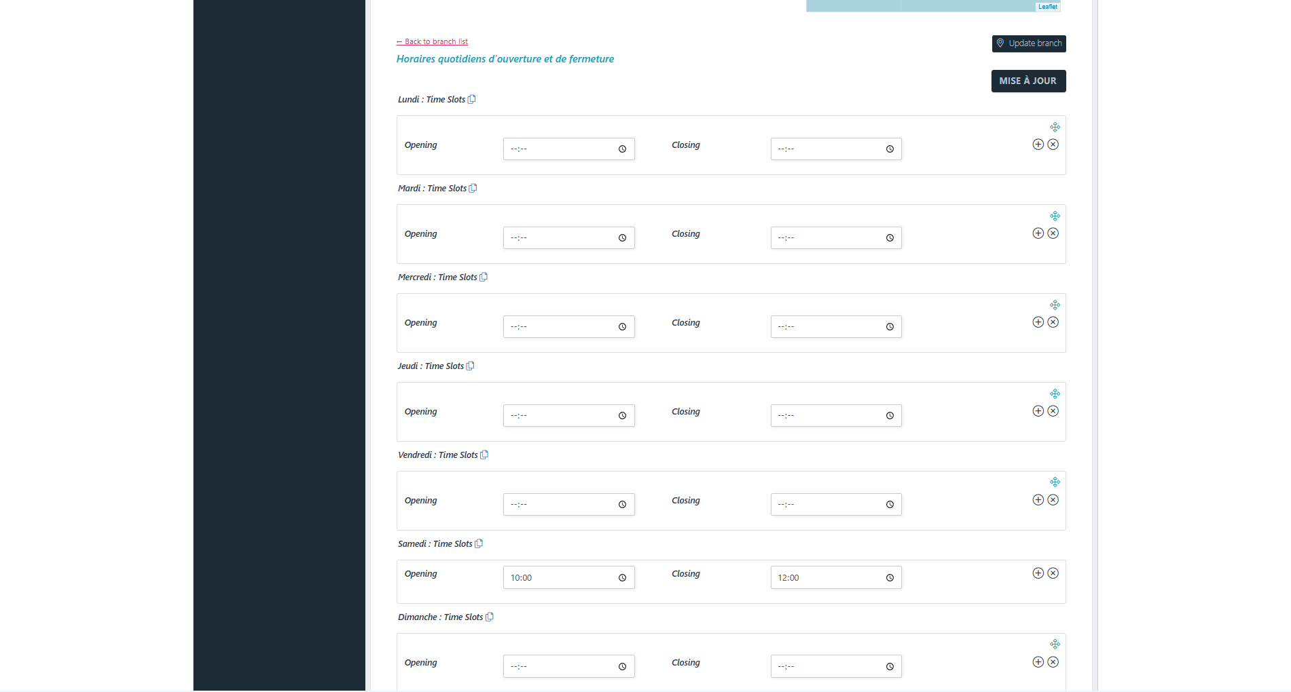Open the Leaflet attribution link
The image size is (1291, 692).
tap(1047, 6)
